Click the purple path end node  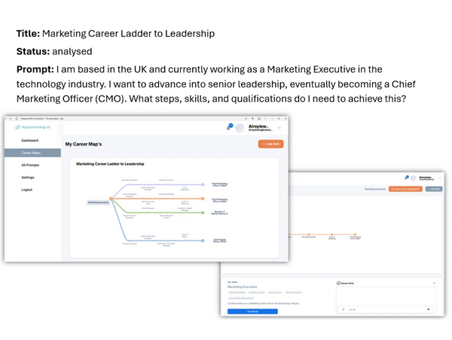point(203,185)
